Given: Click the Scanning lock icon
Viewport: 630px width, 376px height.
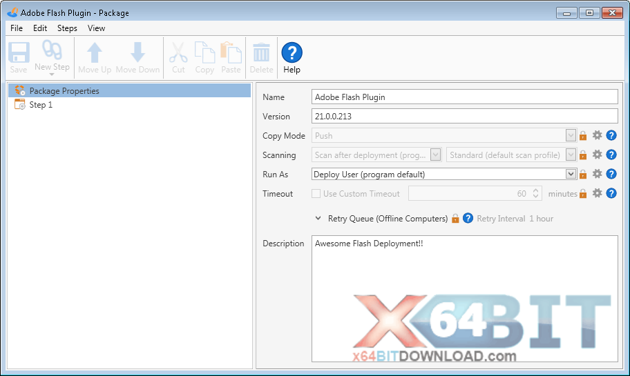Looking at the screenshot, I should click(583, 155).
